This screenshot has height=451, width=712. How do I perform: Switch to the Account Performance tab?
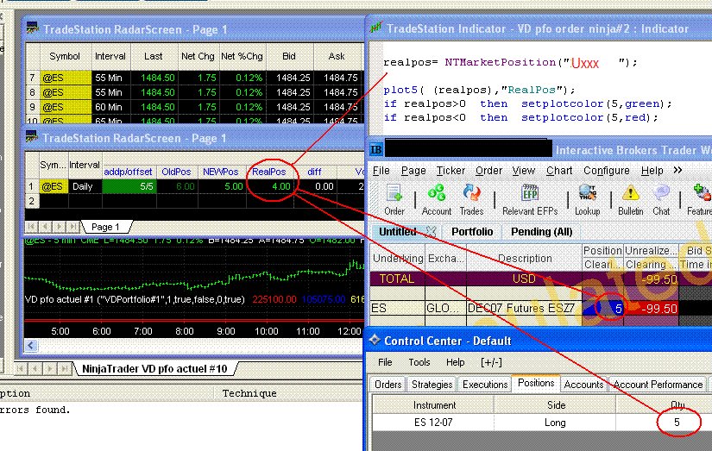click(658, 385)
